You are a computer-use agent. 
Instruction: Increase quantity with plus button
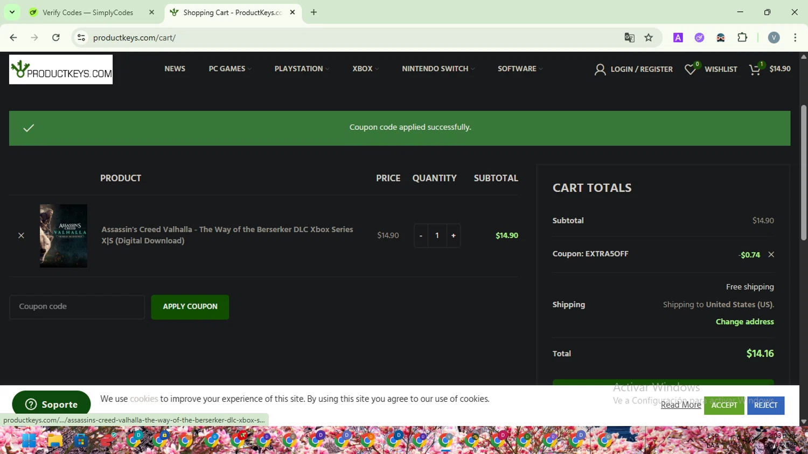(x=454, y=236)
